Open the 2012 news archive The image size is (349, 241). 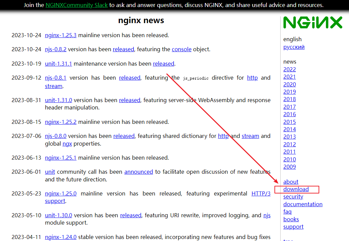point(289,145)
